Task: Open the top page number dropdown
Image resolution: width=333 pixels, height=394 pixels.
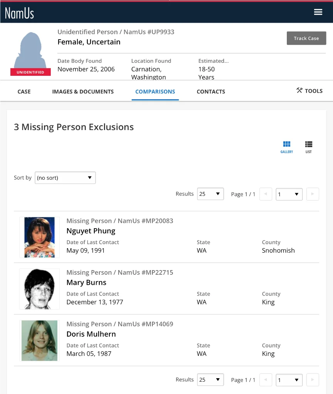Action: coord(289,194)
